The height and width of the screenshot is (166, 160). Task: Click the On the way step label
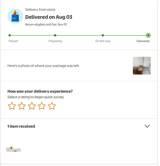[103, 41]
